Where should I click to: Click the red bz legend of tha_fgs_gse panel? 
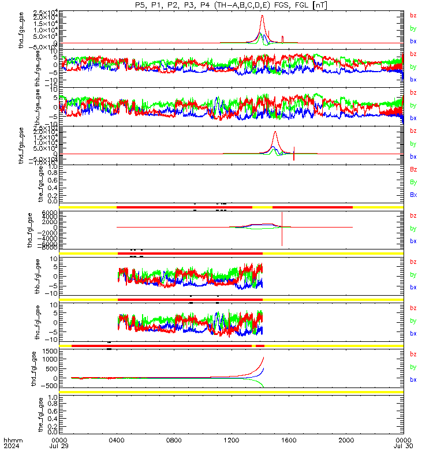413,16
